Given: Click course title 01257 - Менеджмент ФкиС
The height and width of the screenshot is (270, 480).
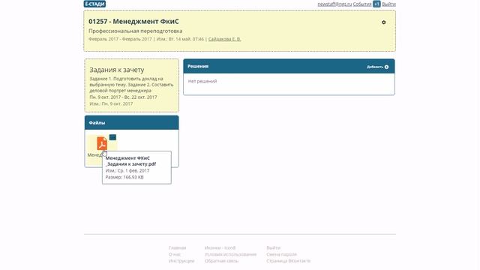Looking at the screenshot, I should pos(133,22).
